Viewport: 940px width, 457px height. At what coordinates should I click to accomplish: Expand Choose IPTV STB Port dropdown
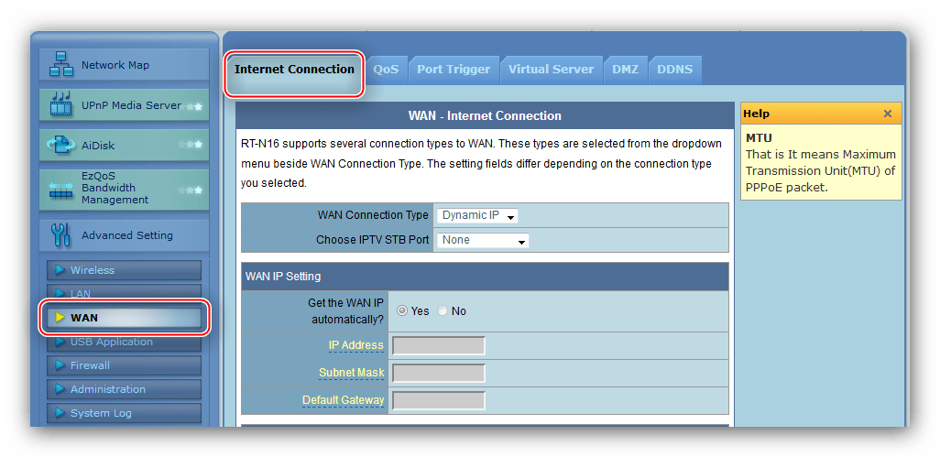coord(483,240)
